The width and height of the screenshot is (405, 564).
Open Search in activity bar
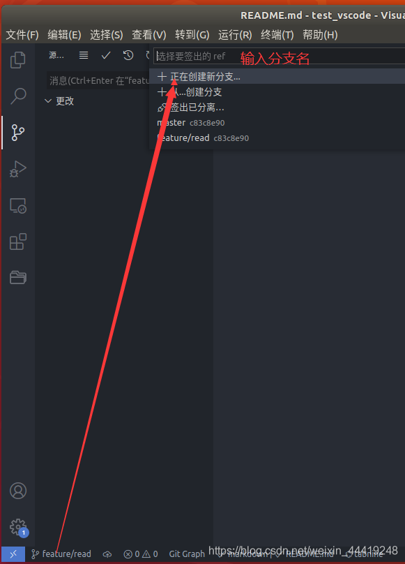click(18, 96)
